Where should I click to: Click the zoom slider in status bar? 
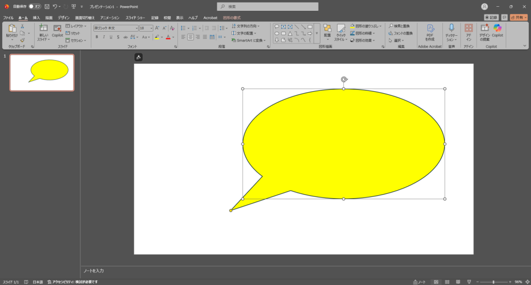tap(493, 282)
